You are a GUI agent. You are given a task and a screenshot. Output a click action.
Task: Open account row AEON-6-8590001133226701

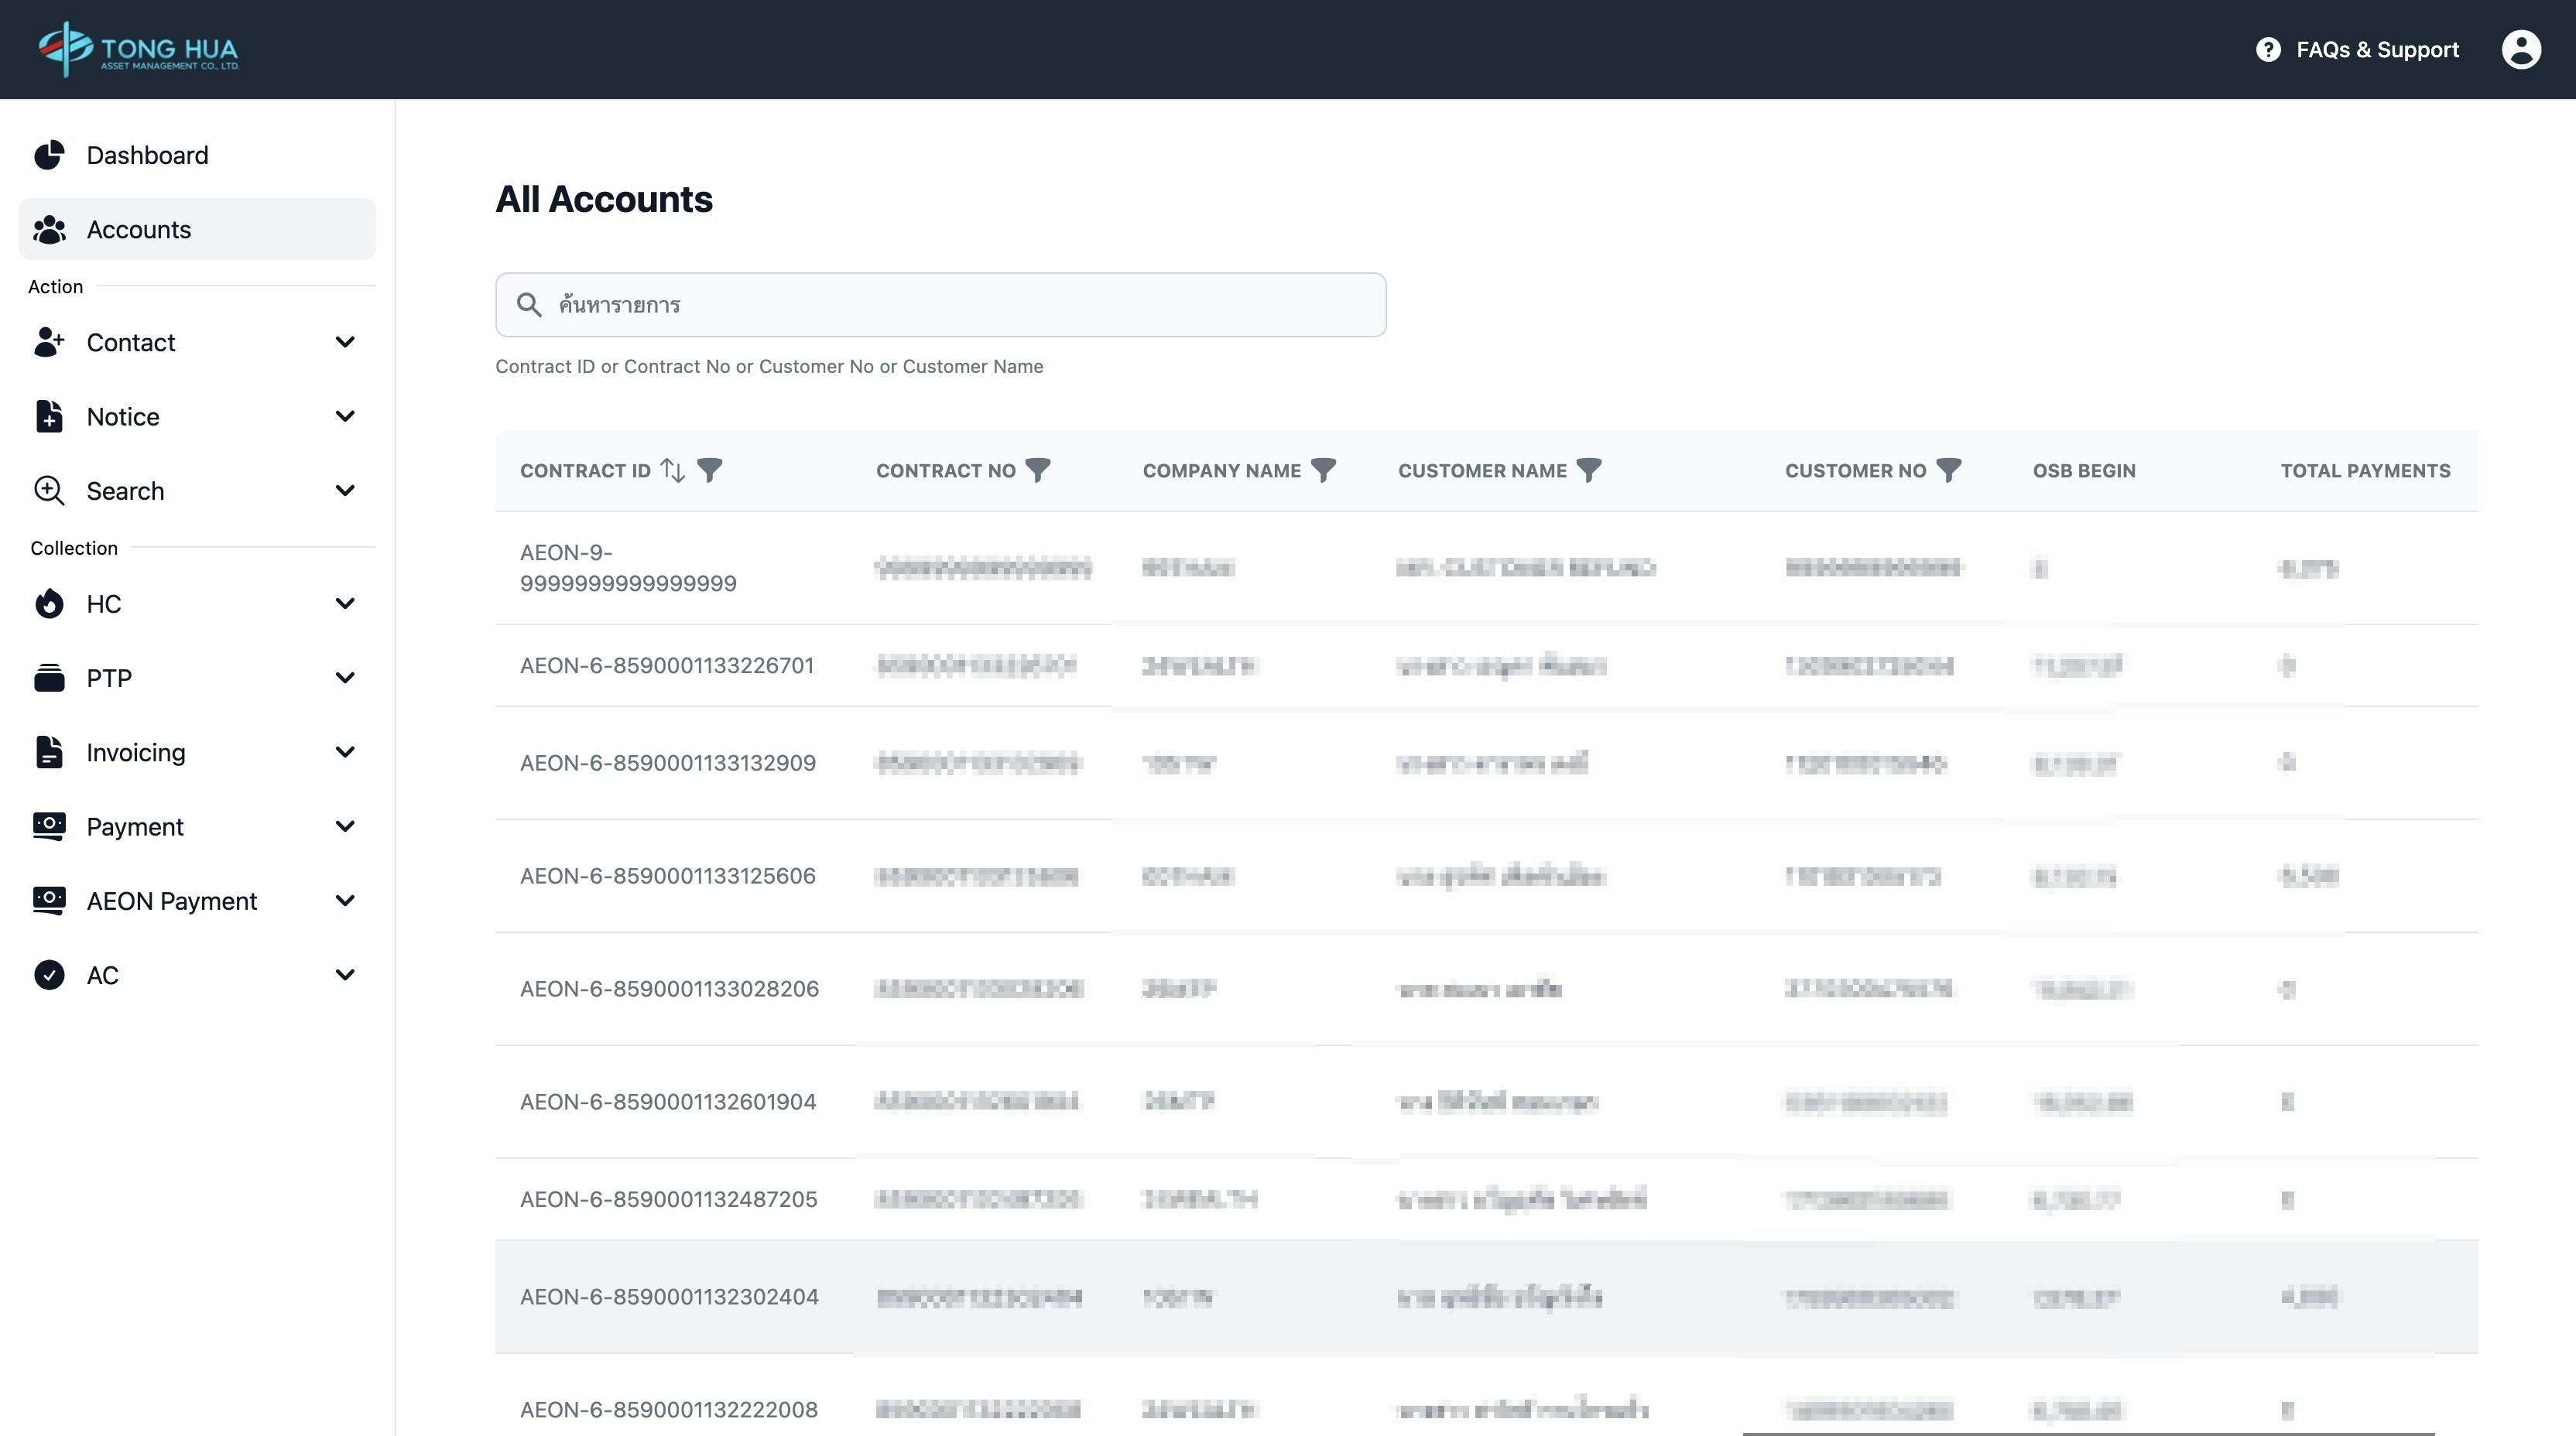click(666, 665)
